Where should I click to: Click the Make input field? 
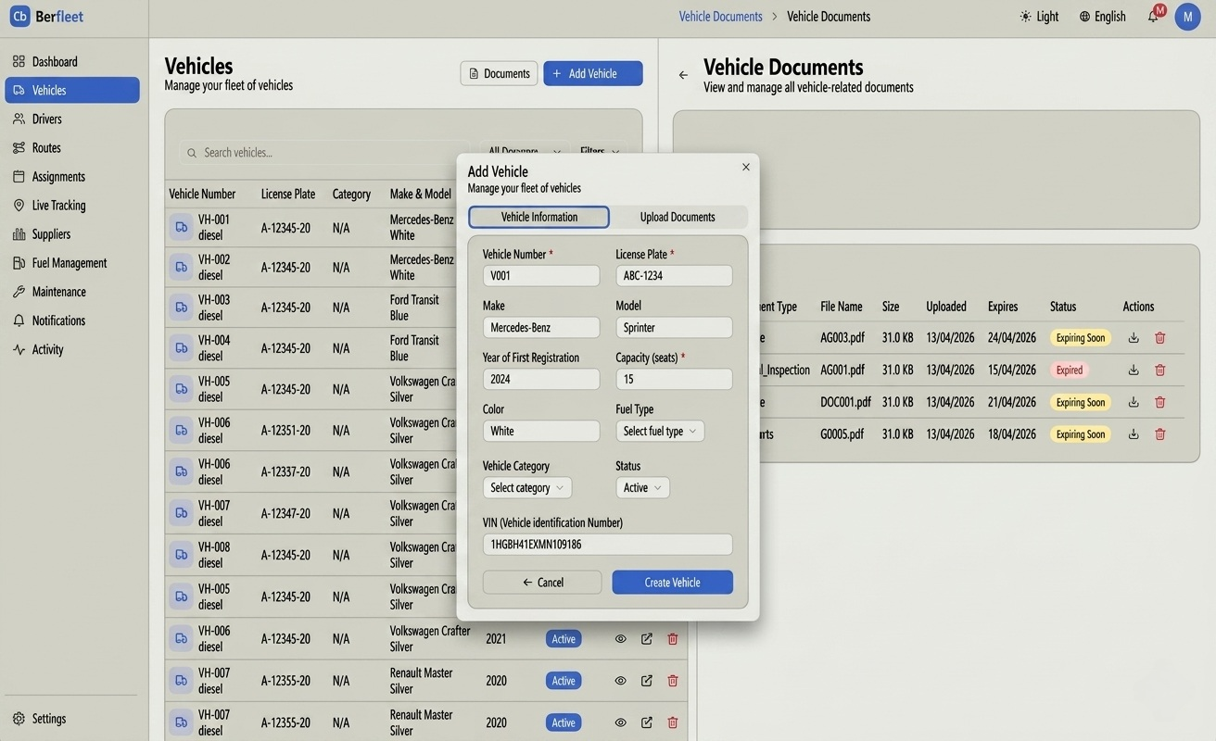541,327
